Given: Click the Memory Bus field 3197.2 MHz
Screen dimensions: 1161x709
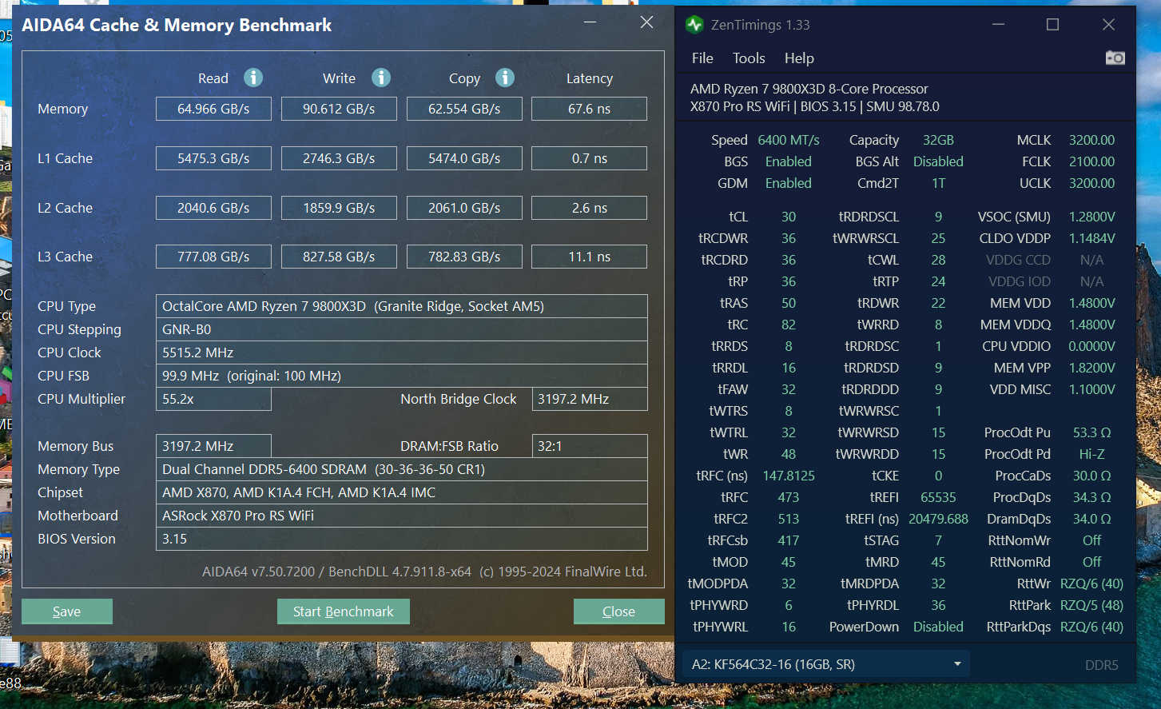Looking at the screenshot, I should pos(213,446).
